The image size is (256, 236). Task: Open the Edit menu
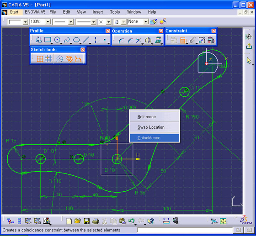point(66,12)
